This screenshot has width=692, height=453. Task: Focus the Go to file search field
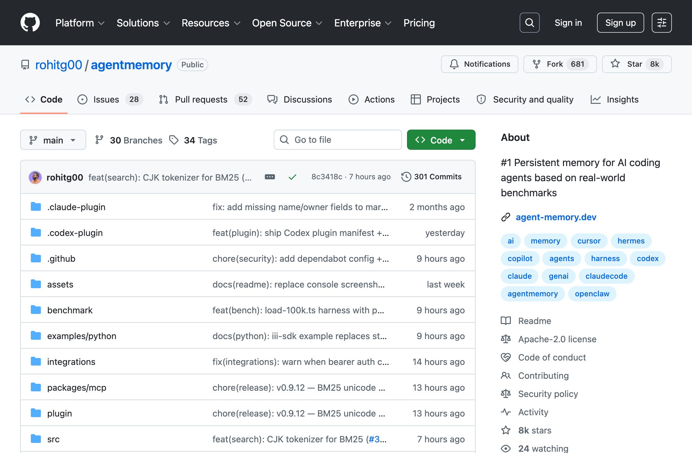(x=338, y=140)
